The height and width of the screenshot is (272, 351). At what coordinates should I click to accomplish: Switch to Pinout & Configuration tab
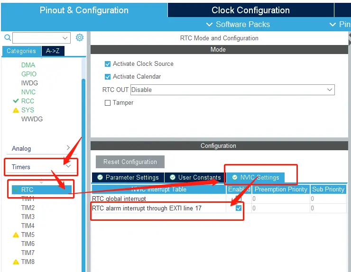84,10
